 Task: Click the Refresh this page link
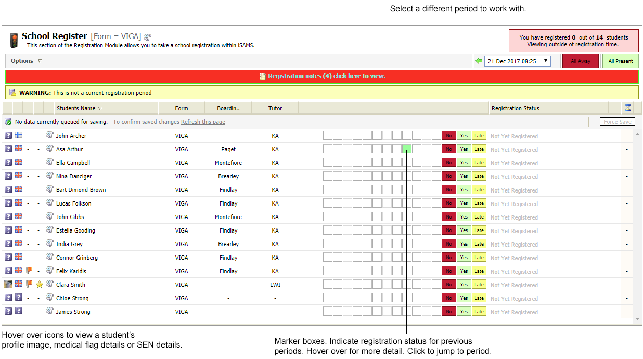202,121
